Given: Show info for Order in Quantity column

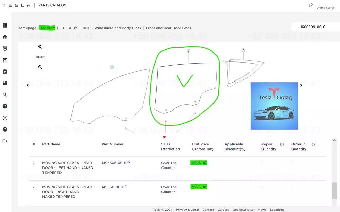Looking at the screenshot, I should 313,144.
